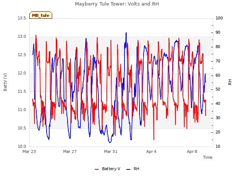Click the Mar 27 date tick label
Viewport: 235px width, 176px height.
tap(70, 151)
